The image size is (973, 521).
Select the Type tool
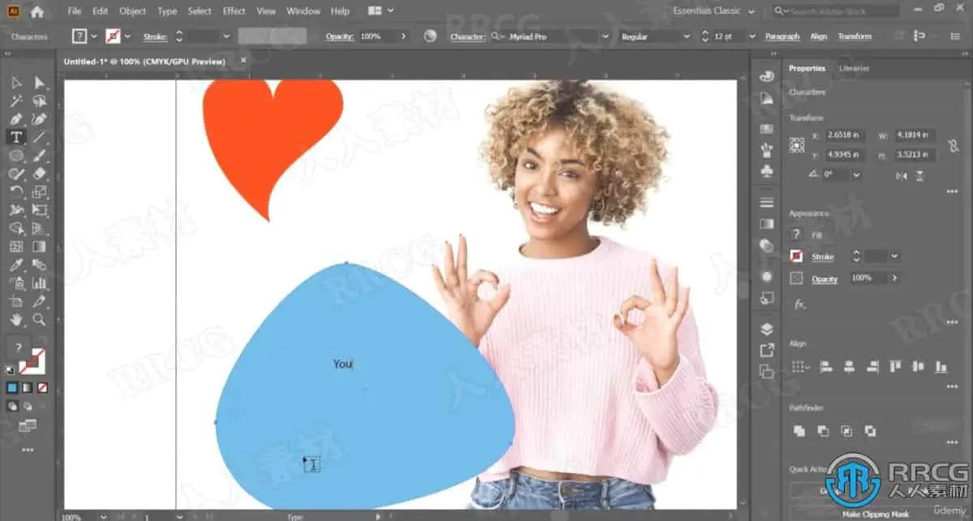[16, 137]
